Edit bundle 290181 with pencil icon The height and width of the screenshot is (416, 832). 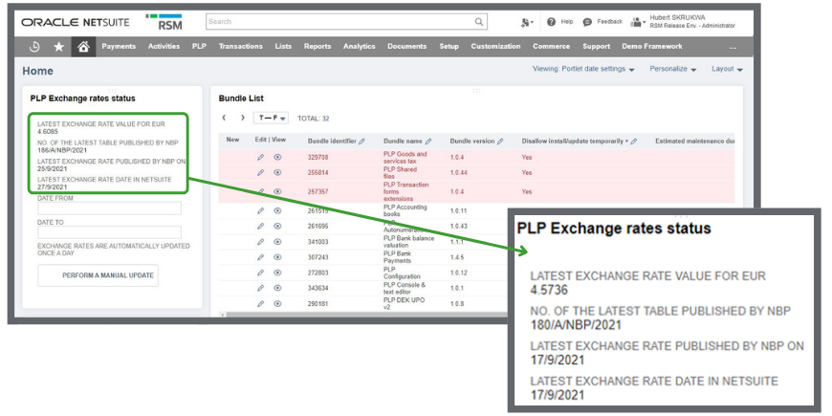pyautogui.click(x=260, y=304)
